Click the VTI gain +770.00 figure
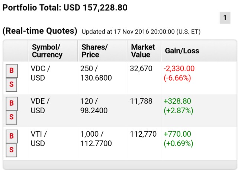Image resolution: width=238 pixels, height=171 pixels. (x=177, y=134)
